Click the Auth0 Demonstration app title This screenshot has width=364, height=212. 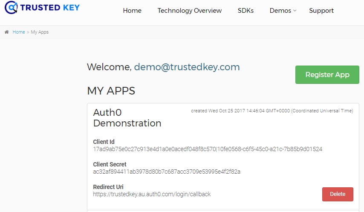[x=127, y=118]
